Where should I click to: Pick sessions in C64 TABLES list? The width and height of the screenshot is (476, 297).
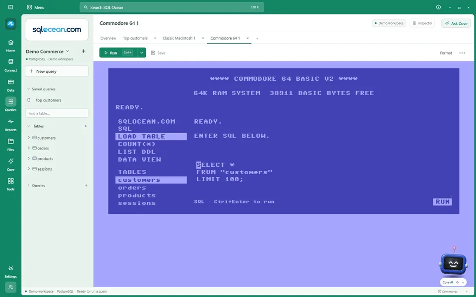[137, 203]
